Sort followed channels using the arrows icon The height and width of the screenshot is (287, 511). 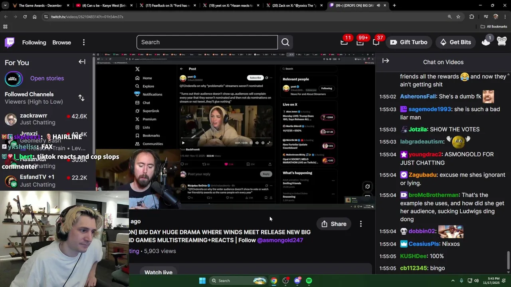(81, 98)
